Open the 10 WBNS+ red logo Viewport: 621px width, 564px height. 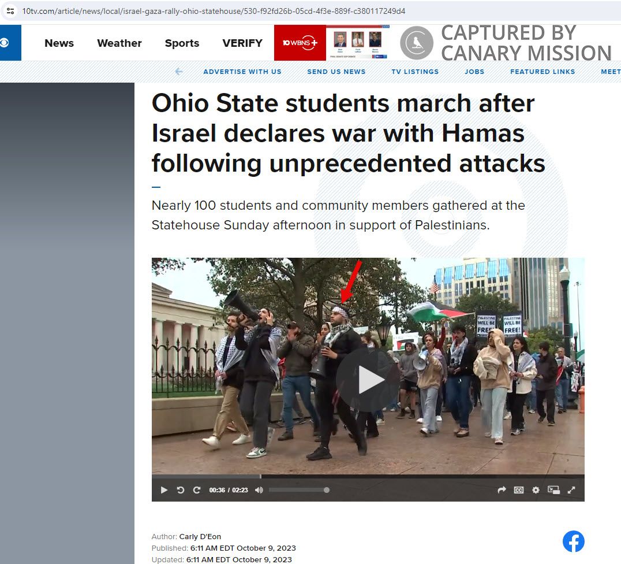[300, 43]
